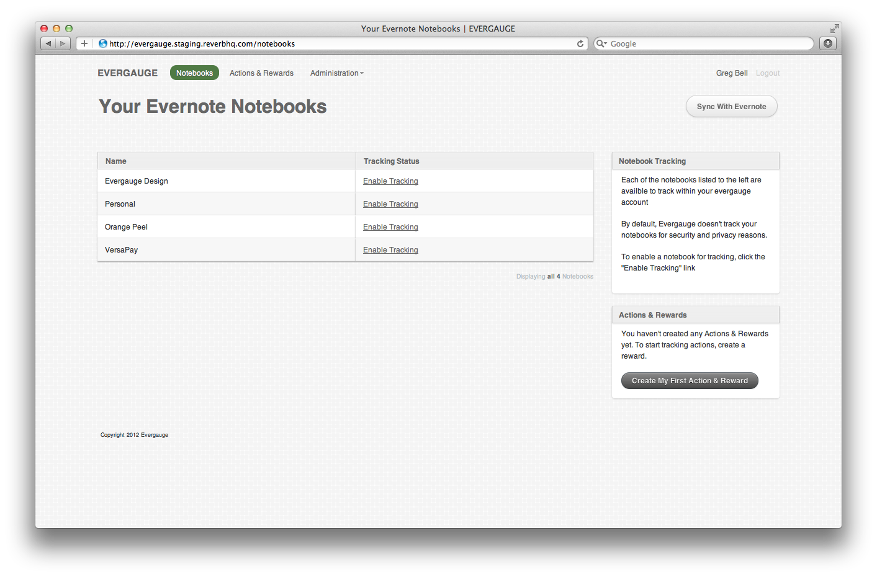Click the EVERGAUGE logo

point(128,73)
